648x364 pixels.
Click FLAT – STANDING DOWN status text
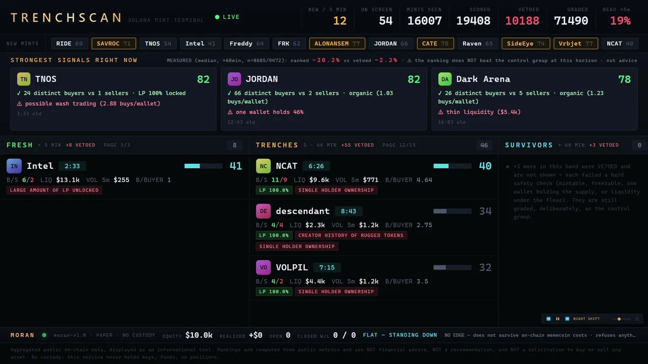point(400,335)
